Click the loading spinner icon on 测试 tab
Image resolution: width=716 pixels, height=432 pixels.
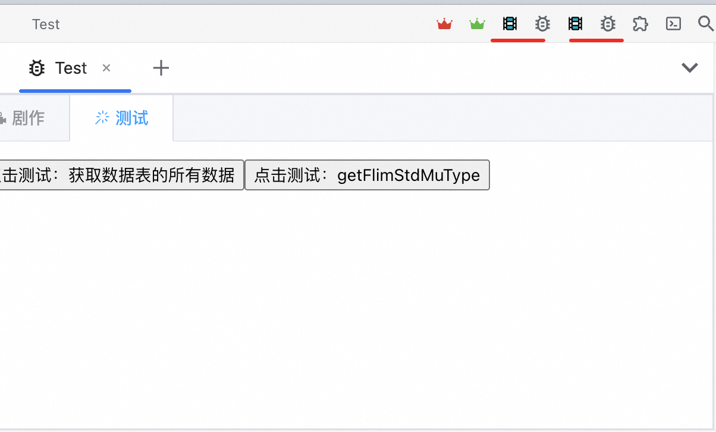point(102,118)
